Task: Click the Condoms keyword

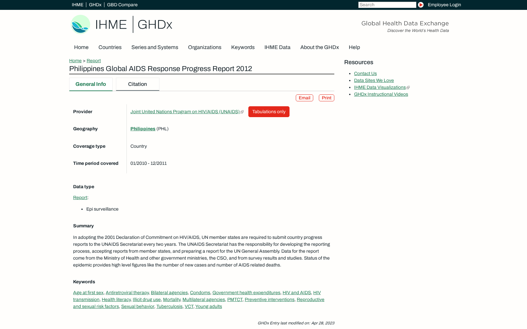Action: coord(200,293)
